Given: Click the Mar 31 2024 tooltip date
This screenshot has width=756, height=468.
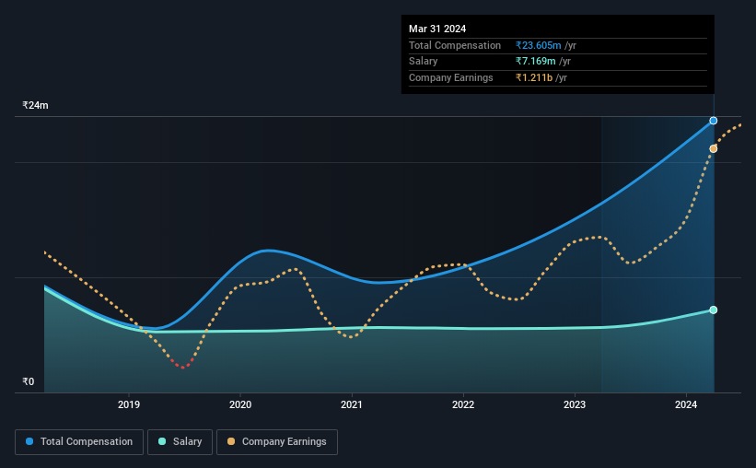Looking at the screenshot, I should (x=437, y=29).
